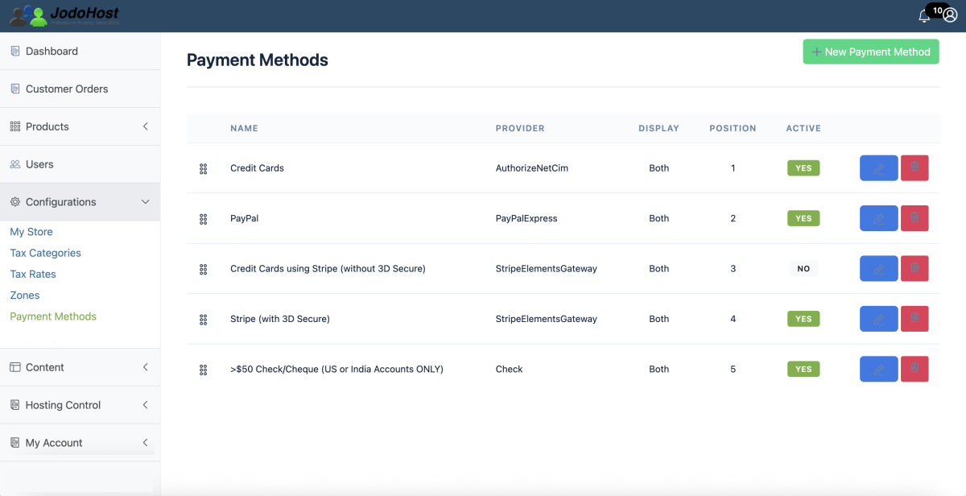
Task: Select Payment Methods in the sidebar
Action: coord(53,316)
